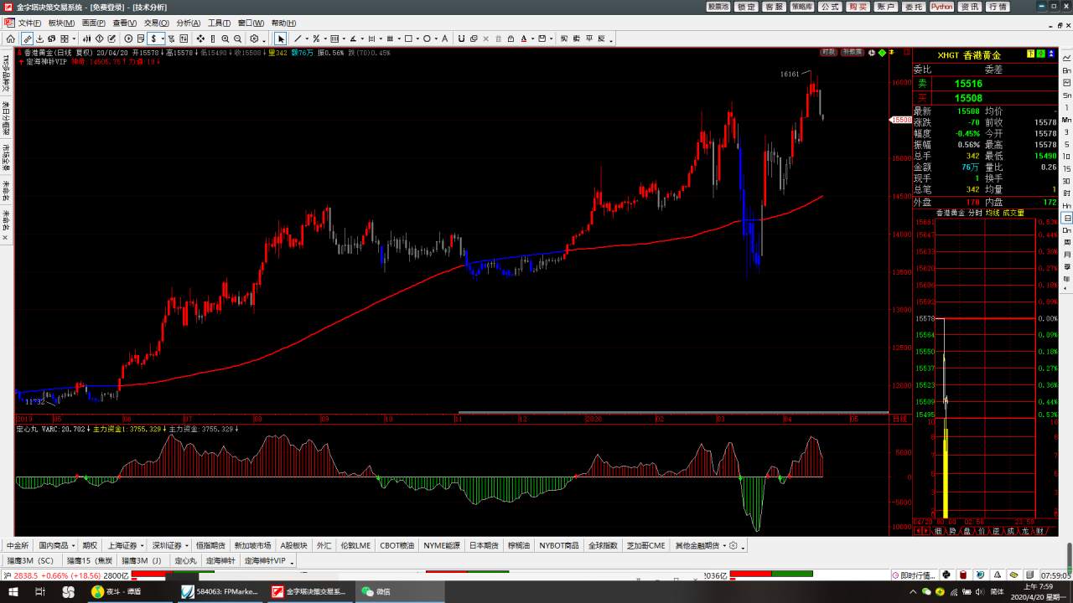This screenshot has height=603, width=1073.
Task: Choose the trend line drawing tool
Action: pyautogui.click(x=297, y=39)
